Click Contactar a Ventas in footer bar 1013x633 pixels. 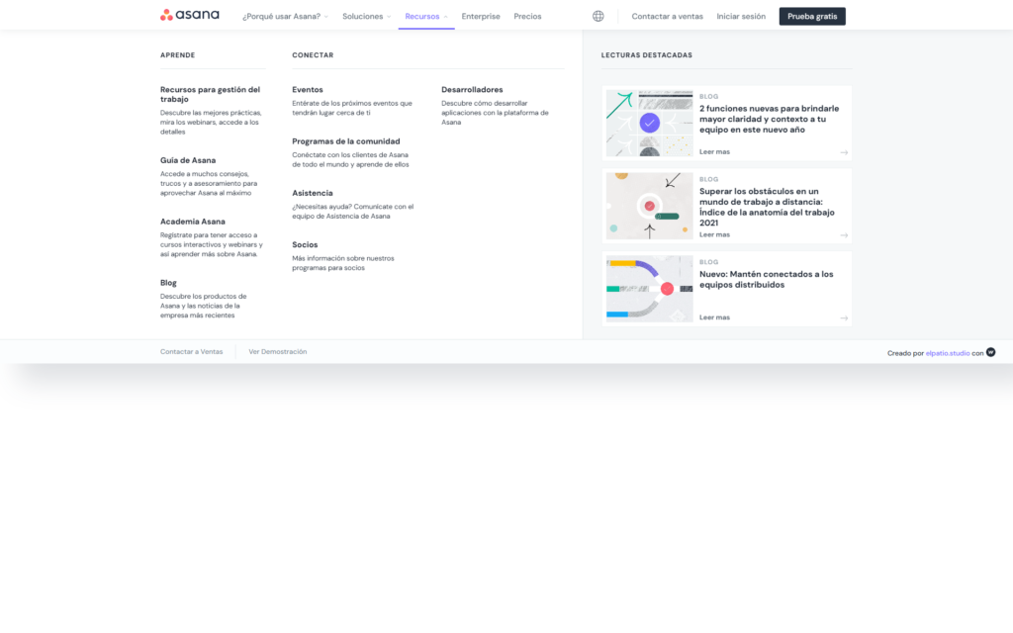pyautogui.click(x=191, y=351)
